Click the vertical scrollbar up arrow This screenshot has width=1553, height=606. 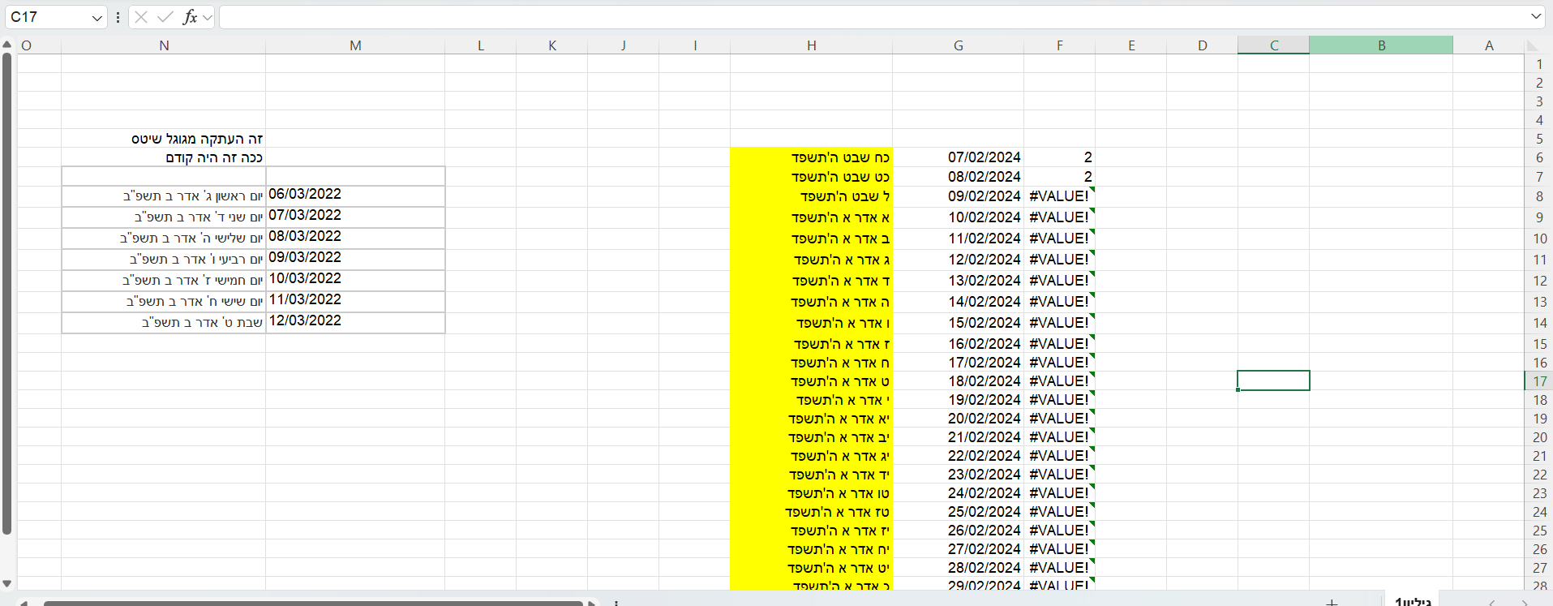click(7, 45)
